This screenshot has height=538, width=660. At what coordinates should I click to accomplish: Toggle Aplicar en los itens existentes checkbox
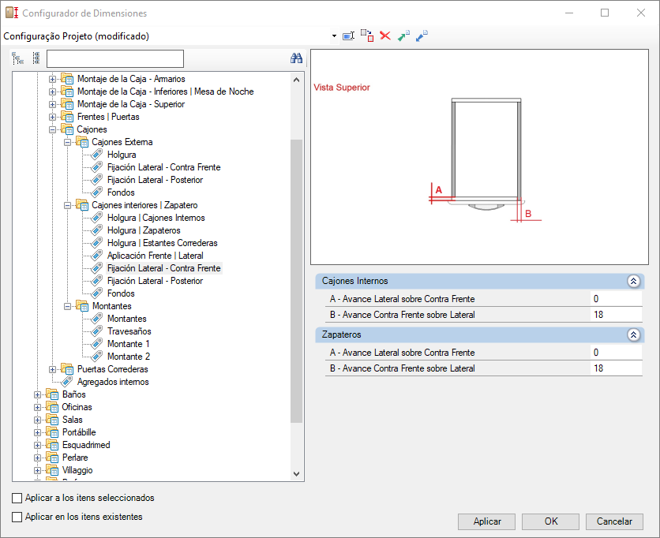(x=17, y=517)
